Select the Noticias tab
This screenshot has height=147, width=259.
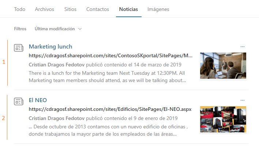[x=128, y=9]
